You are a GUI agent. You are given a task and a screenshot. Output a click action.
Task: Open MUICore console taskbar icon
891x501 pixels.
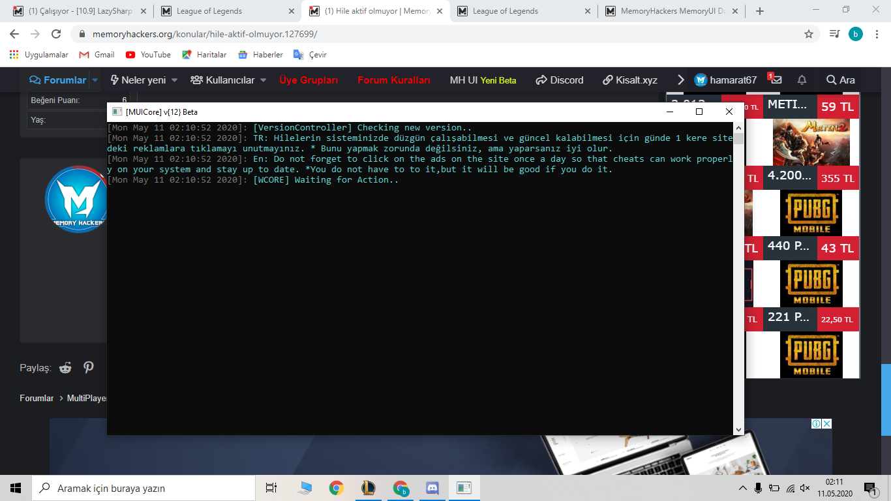coord(464,488)
